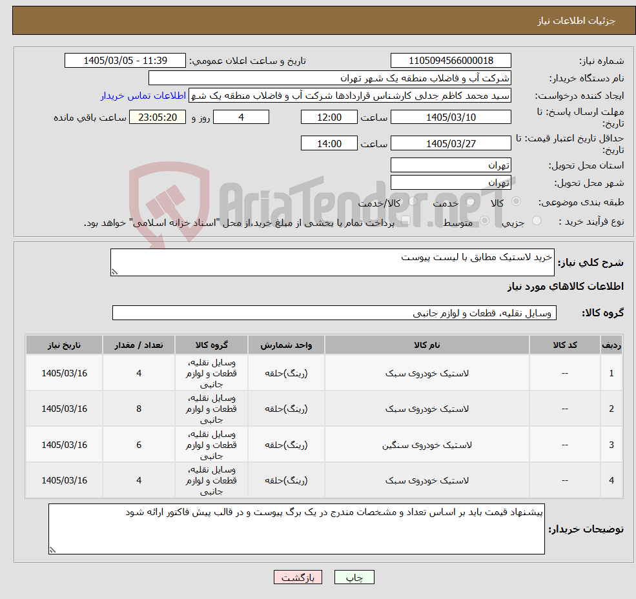Click the announcement date field 1405/03/05 - 11:39
The width and height of the screenshot is (636, 599).
click(x=125, y=61)
